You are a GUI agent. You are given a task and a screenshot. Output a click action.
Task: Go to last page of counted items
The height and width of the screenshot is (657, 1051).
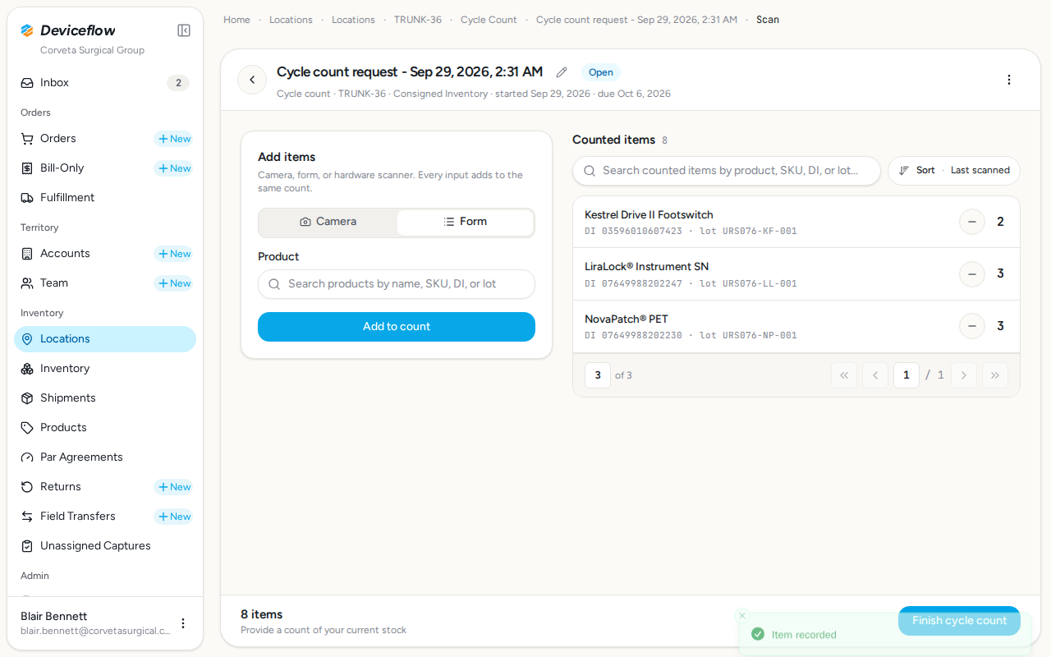click(x=995, y=375)
